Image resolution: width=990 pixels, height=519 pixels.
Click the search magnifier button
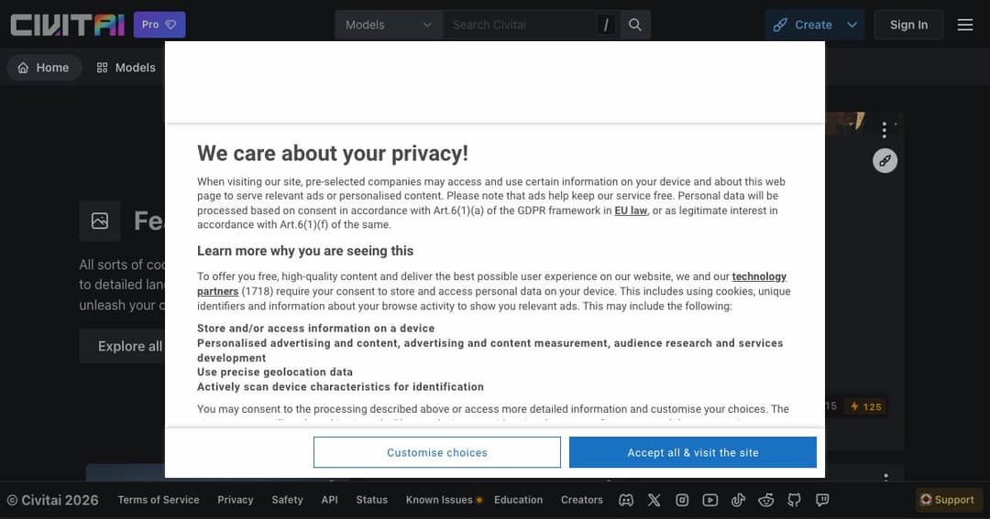(x=635, y=25)
